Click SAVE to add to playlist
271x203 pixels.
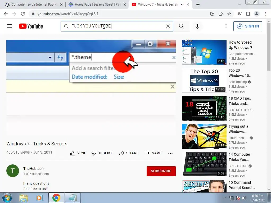coord(153,153)
